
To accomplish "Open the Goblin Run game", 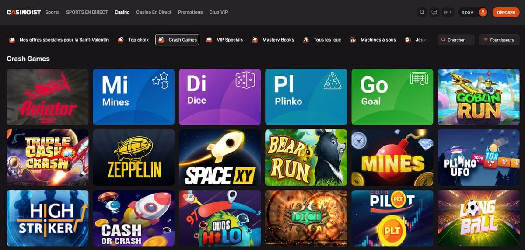I will click(479, 97).
